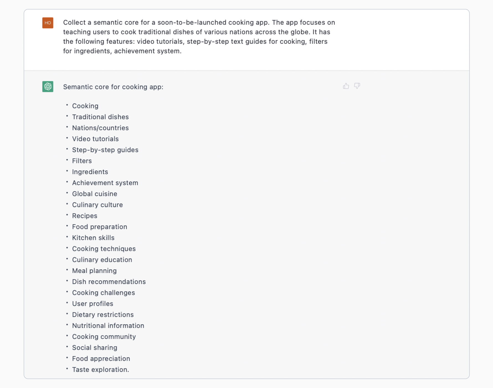Click the 'Taste exploration.' final list item
Viewport: 493px width, 388px height.
tap(101, 370)
